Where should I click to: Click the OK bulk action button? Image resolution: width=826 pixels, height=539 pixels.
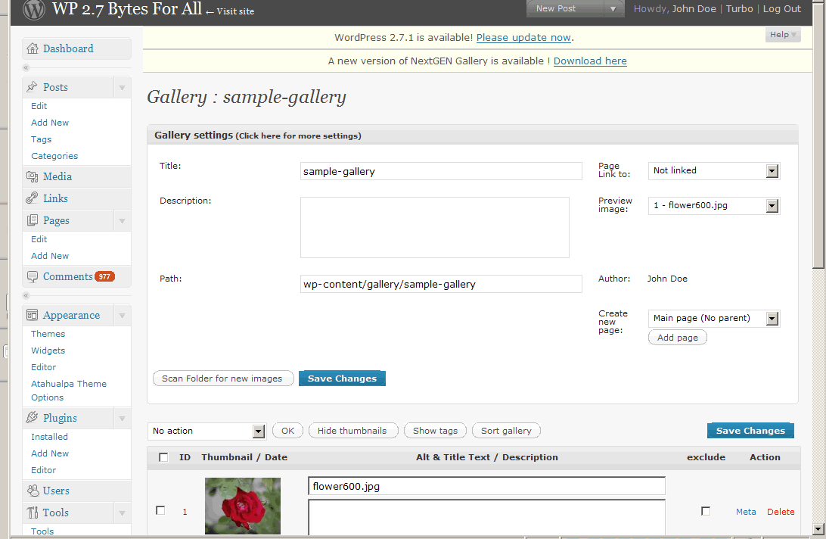[287, 431]
